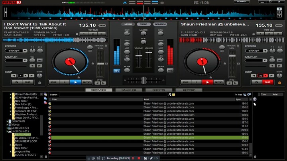287x161 pixels.
Task: Open the VIDEO mixer tab
Action: click(143, 24)
